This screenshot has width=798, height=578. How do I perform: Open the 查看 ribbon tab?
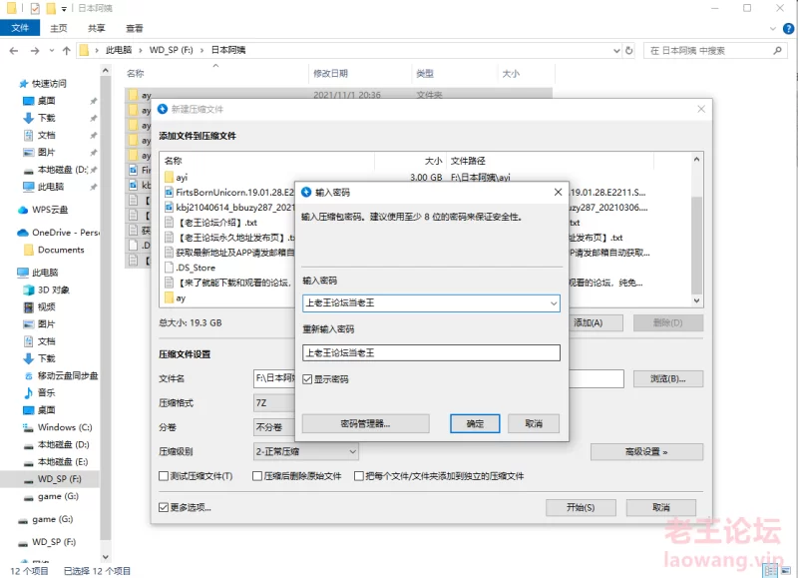[134, 29]
